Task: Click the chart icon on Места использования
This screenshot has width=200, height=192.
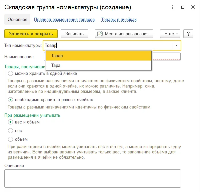Action: tap(100, 34)
